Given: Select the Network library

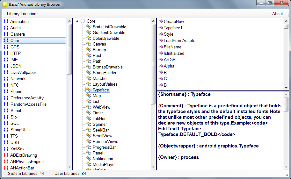Looking at the screenshot, I should click(18, 79).
